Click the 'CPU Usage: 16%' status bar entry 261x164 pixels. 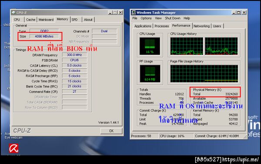click(177, 136)
